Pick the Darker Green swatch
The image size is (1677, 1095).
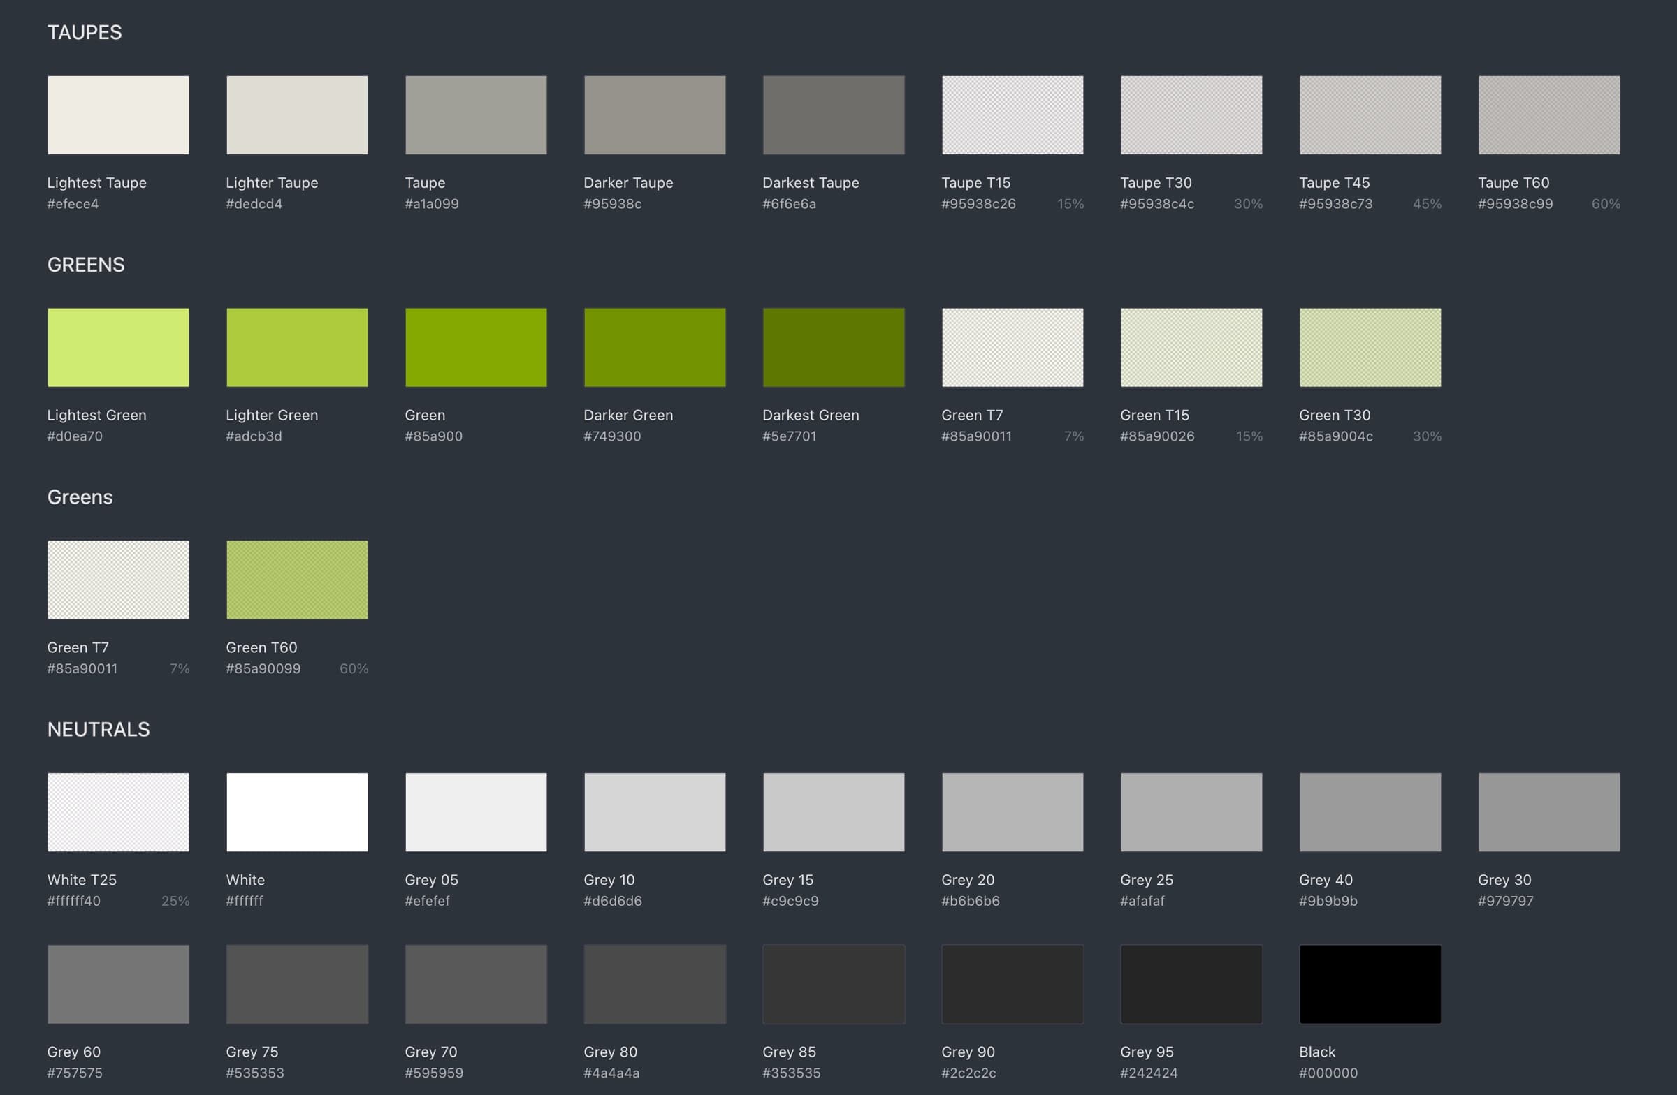[655, 347]
